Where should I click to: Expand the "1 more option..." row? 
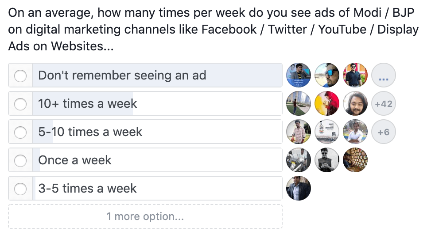(145, 216)
